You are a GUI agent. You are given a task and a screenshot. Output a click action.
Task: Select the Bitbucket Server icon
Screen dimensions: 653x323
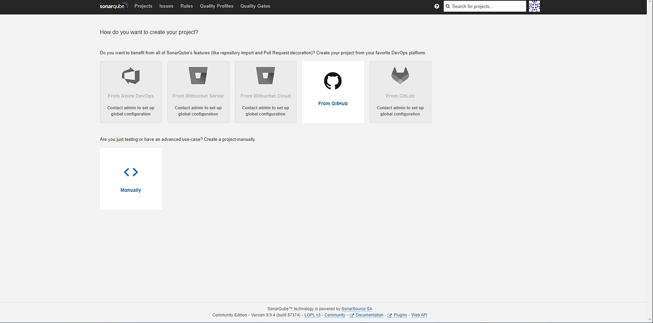point(198,75)
